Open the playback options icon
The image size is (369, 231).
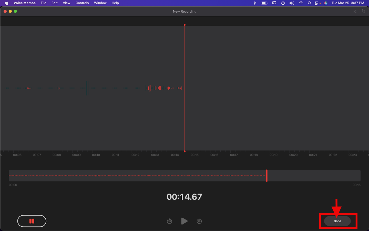[x=355, y=11]
